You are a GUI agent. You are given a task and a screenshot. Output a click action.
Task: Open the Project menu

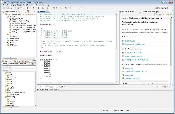coord(26,5)
